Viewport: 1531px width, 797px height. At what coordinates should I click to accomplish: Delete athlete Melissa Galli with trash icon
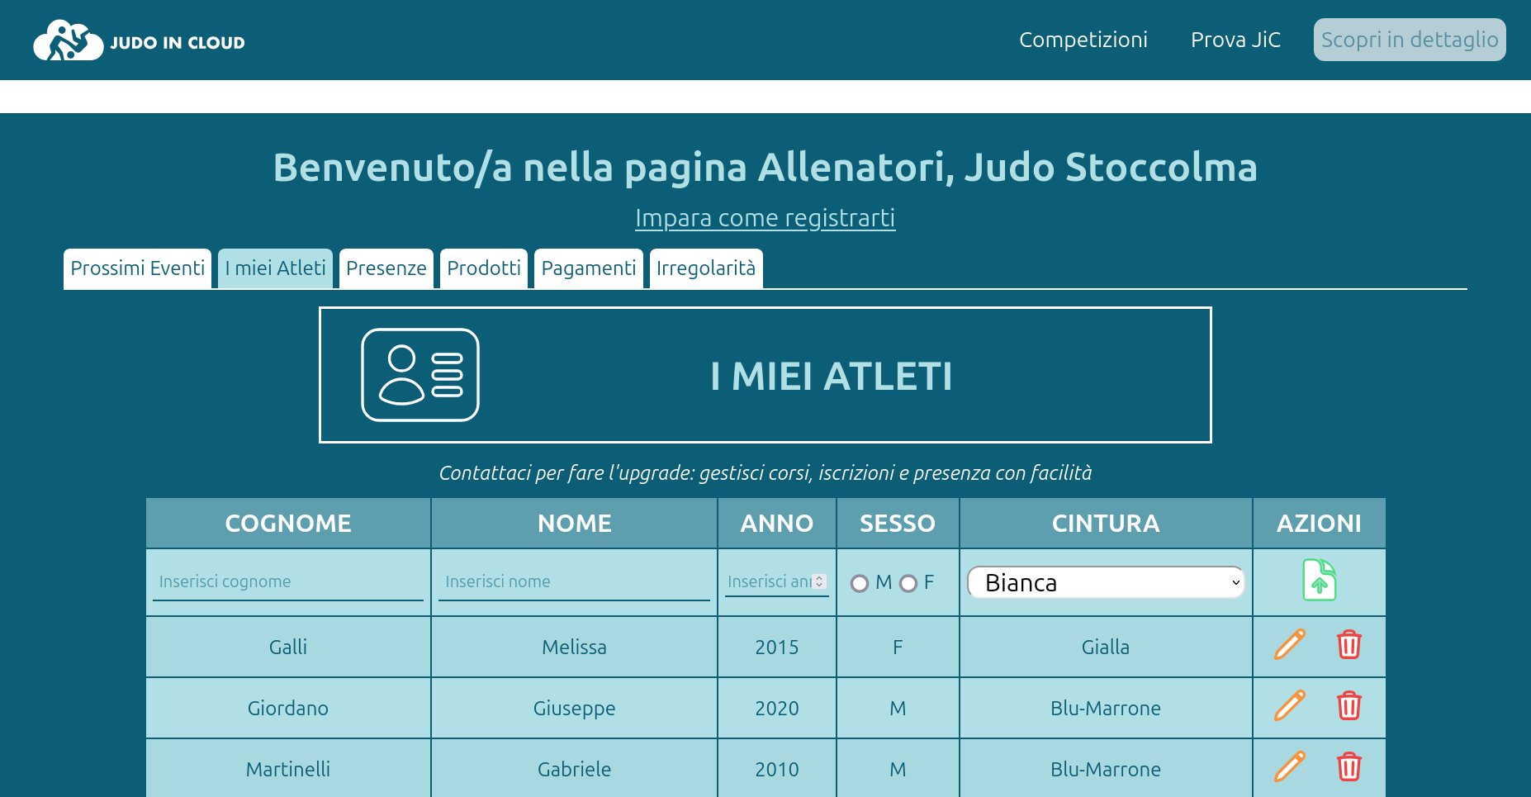1349,645
